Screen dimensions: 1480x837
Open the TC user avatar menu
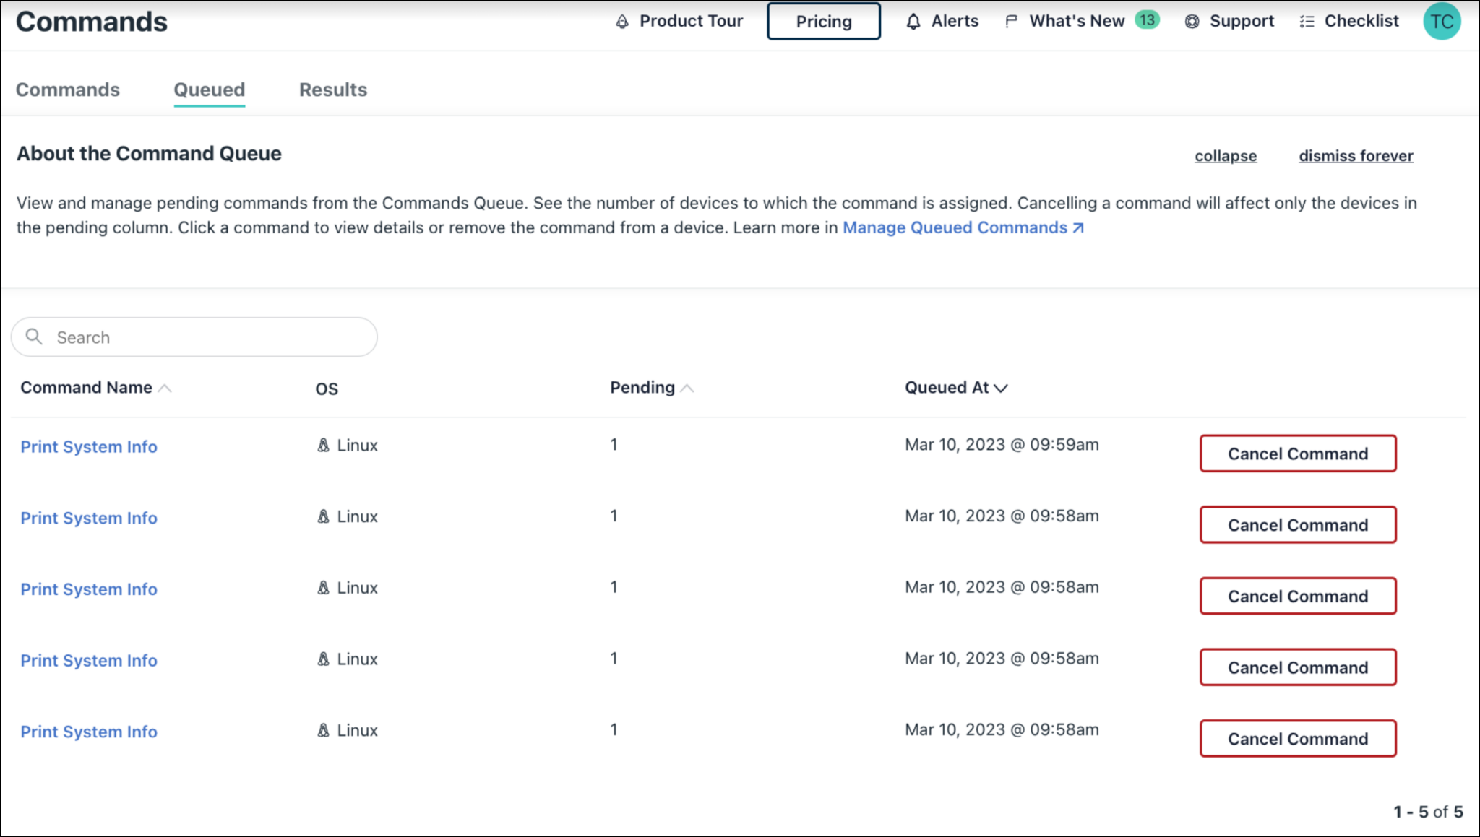tap(1442, 22)
